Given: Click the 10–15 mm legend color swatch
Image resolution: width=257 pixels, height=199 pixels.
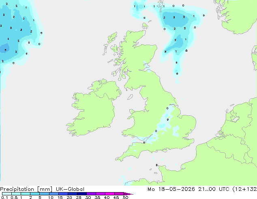Looking at the screenshot, I should click(x=54, y=194).
